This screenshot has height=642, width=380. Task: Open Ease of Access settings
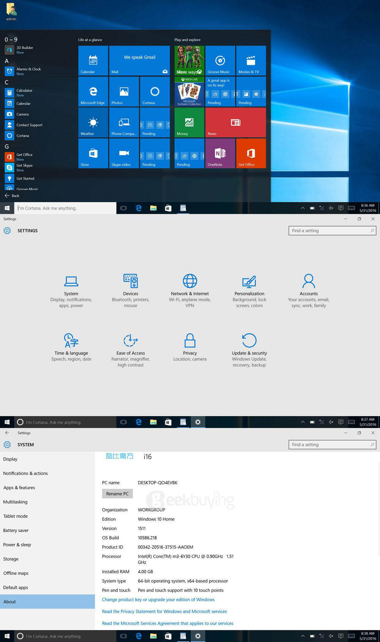[x=130, y=350]
